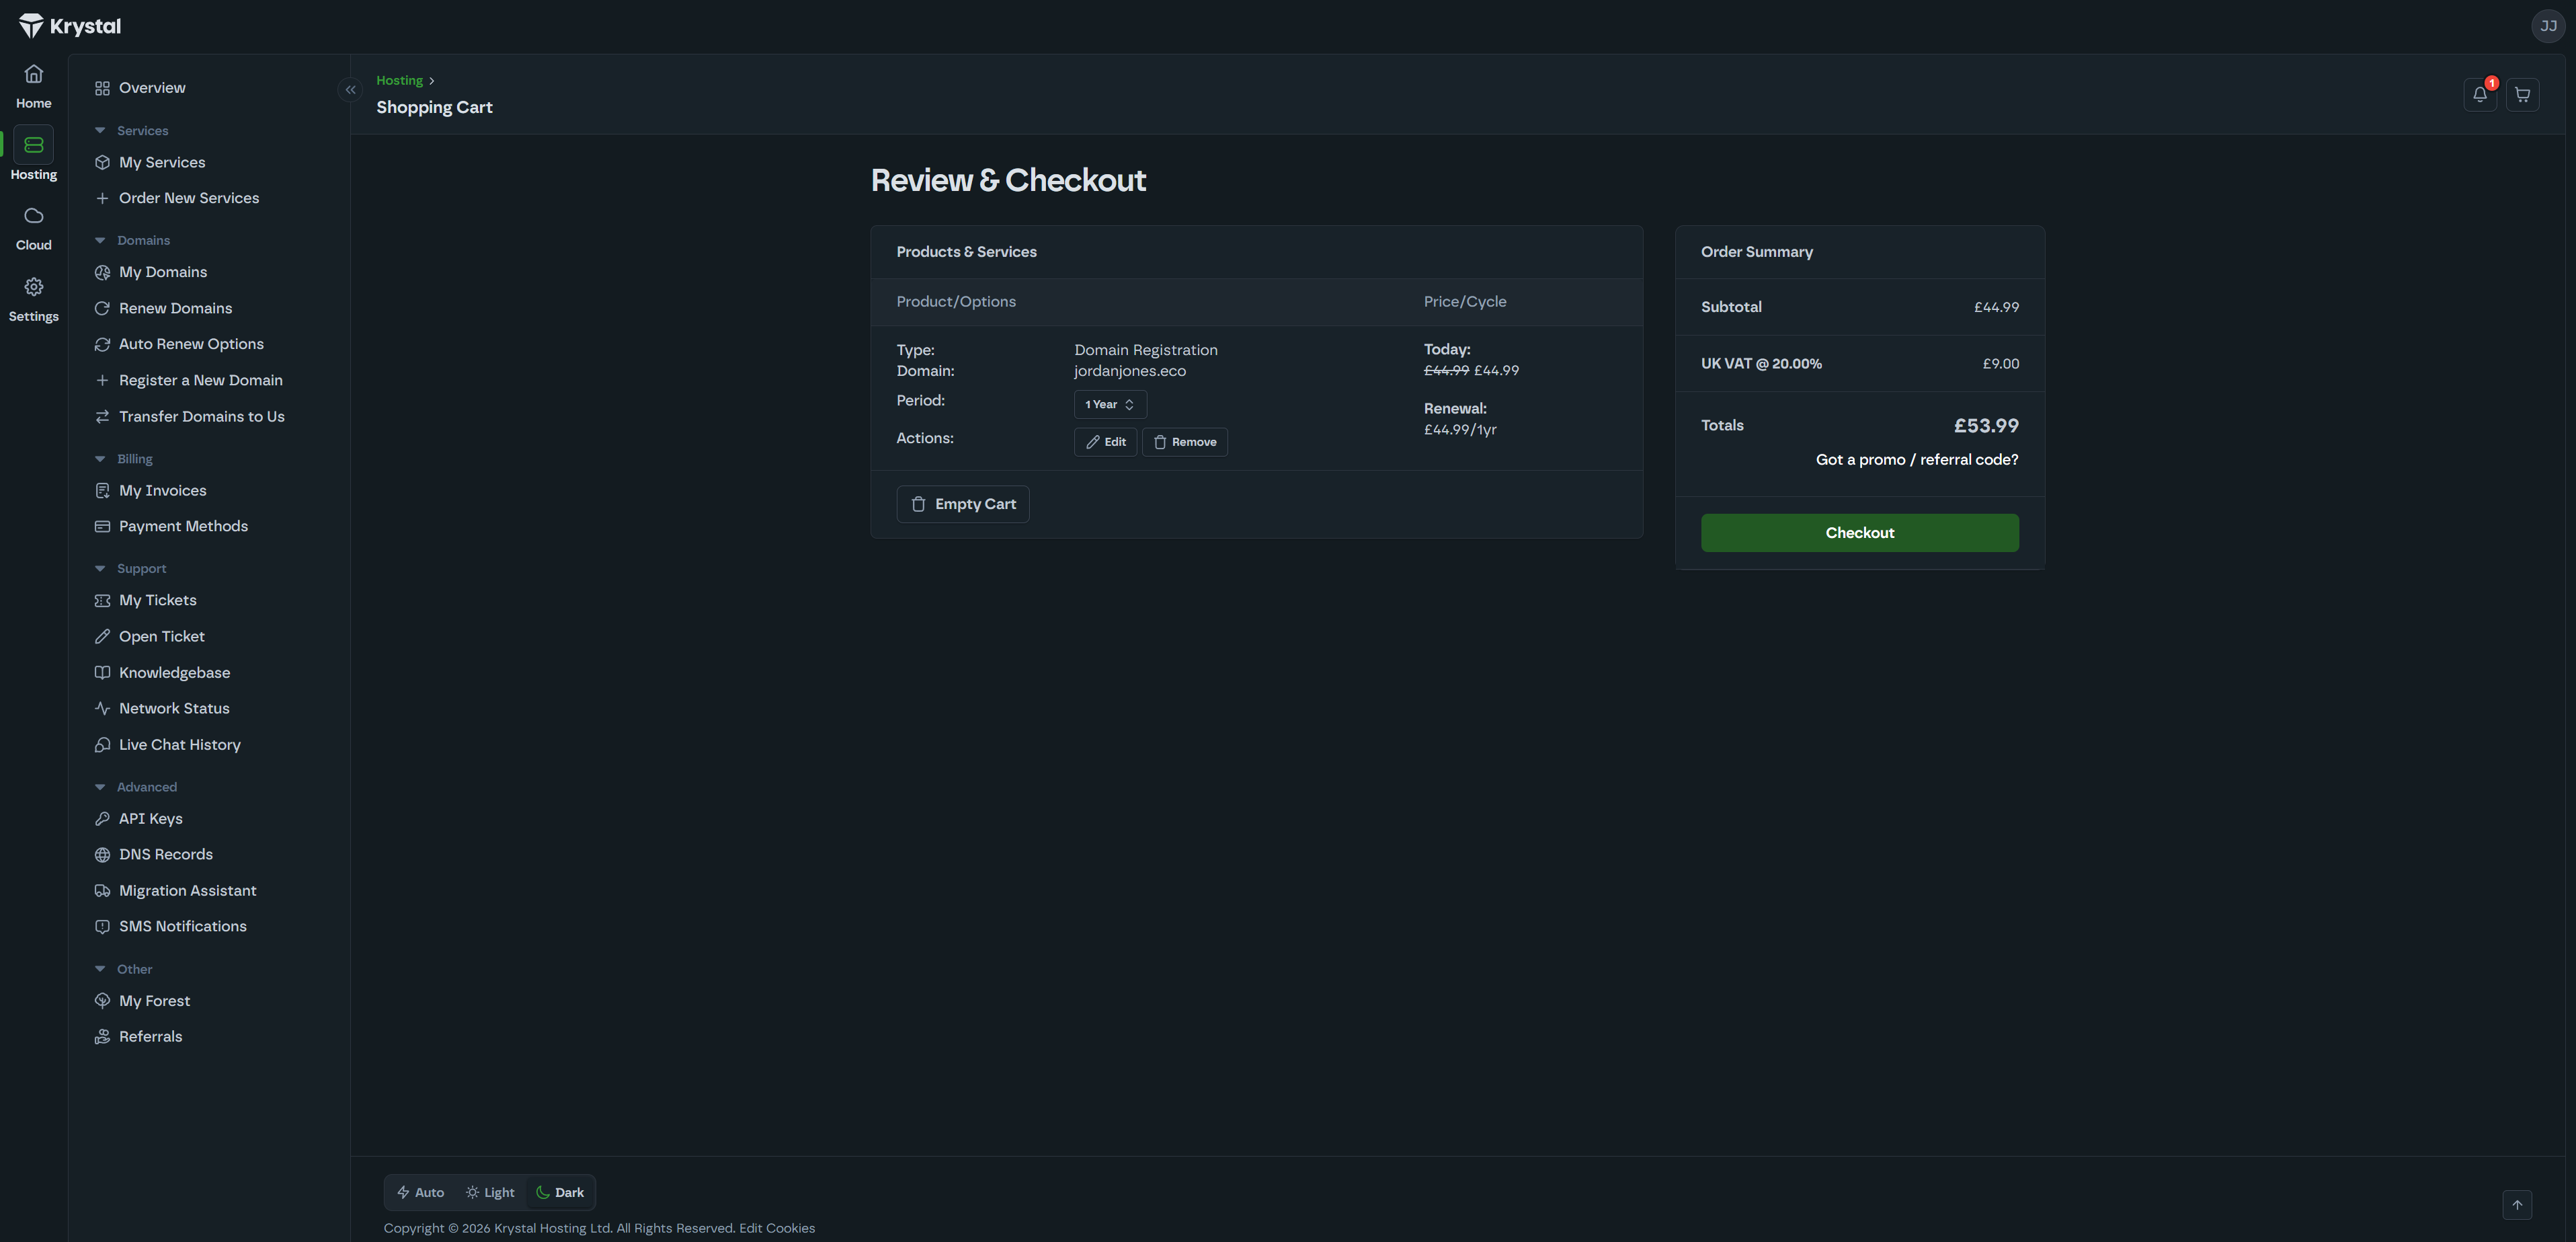Switch theme to Auto
This screenshot has height=1242, width=2576.
pyautogui.click(x=420, y=1192)
